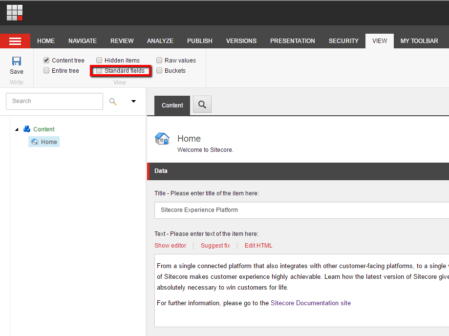The image size is (449, 336).
Task: Click inside the rich text body area
Action: (301, 291)
